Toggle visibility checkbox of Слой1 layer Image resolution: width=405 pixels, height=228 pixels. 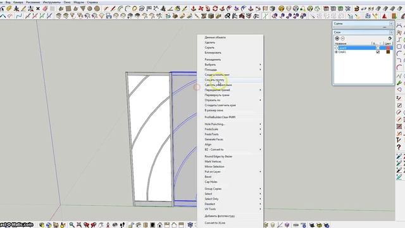[378, 52]
